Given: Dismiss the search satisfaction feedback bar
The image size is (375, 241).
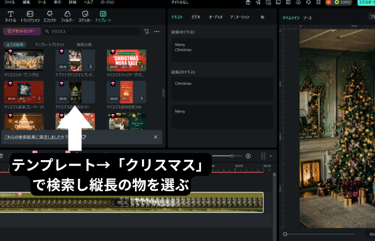Looking at the screenshot, I should [x=155, y=137].
